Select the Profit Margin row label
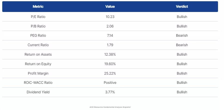 38,73
